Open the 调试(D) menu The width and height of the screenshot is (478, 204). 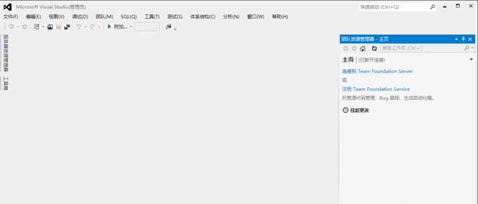tap(80, 17)
